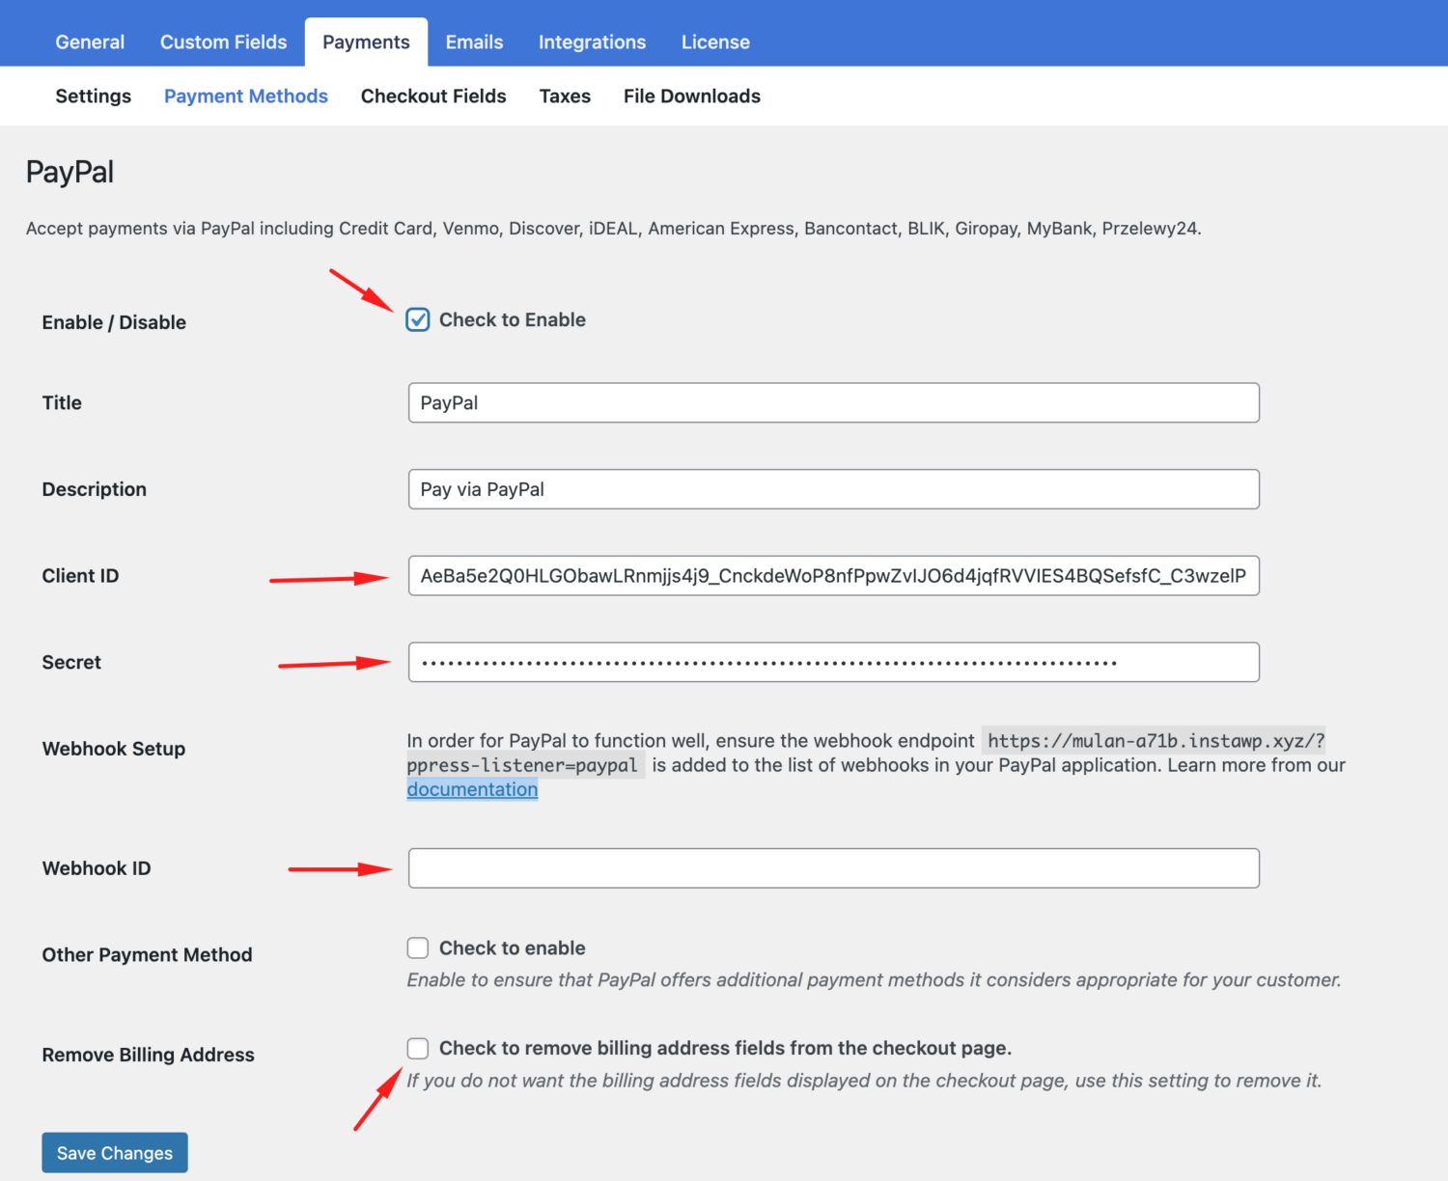Viewport: 1448px width, 1181px height.
Task: Focus the Description input field
Action: click(834, 489)
